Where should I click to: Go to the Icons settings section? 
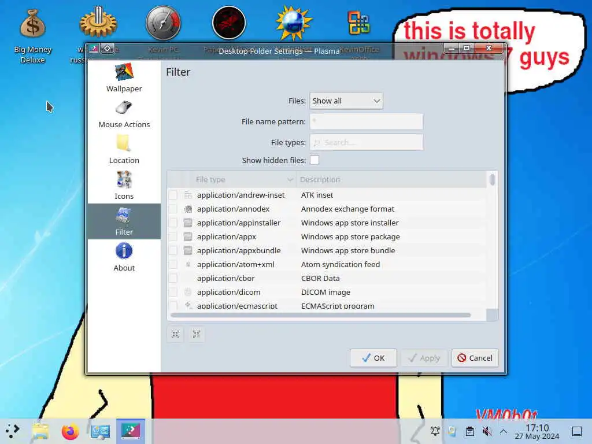click(x=124, y=186)
